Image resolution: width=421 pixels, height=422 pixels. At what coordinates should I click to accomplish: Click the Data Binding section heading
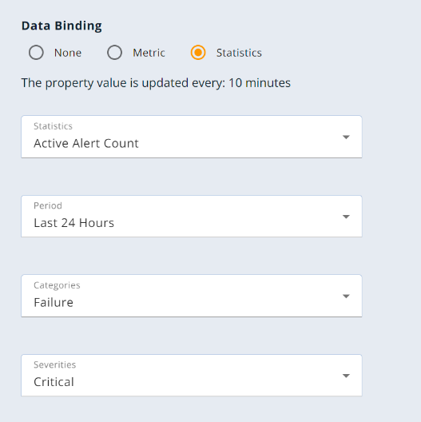(62, 26)
